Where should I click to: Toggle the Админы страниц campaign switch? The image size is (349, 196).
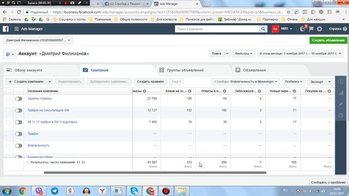point(19,99)
